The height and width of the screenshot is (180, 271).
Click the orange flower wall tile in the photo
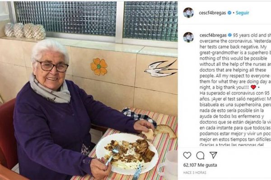tap(99, 67)
